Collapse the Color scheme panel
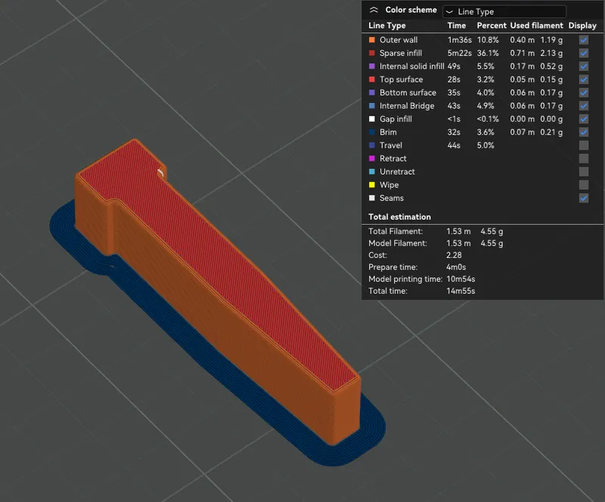The image size is (605, 502). 374,11
